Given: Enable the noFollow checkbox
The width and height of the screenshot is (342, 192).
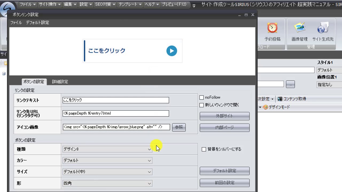Looking at the screenshot, I should 201,98.
